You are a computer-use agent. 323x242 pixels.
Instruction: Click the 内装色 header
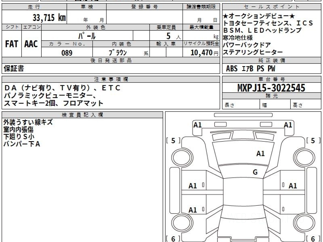coord(121,44)
